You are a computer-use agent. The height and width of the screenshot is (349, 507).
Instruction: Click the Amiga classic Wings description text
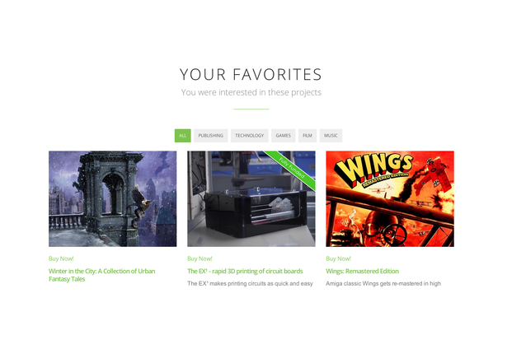coord(383,283)
